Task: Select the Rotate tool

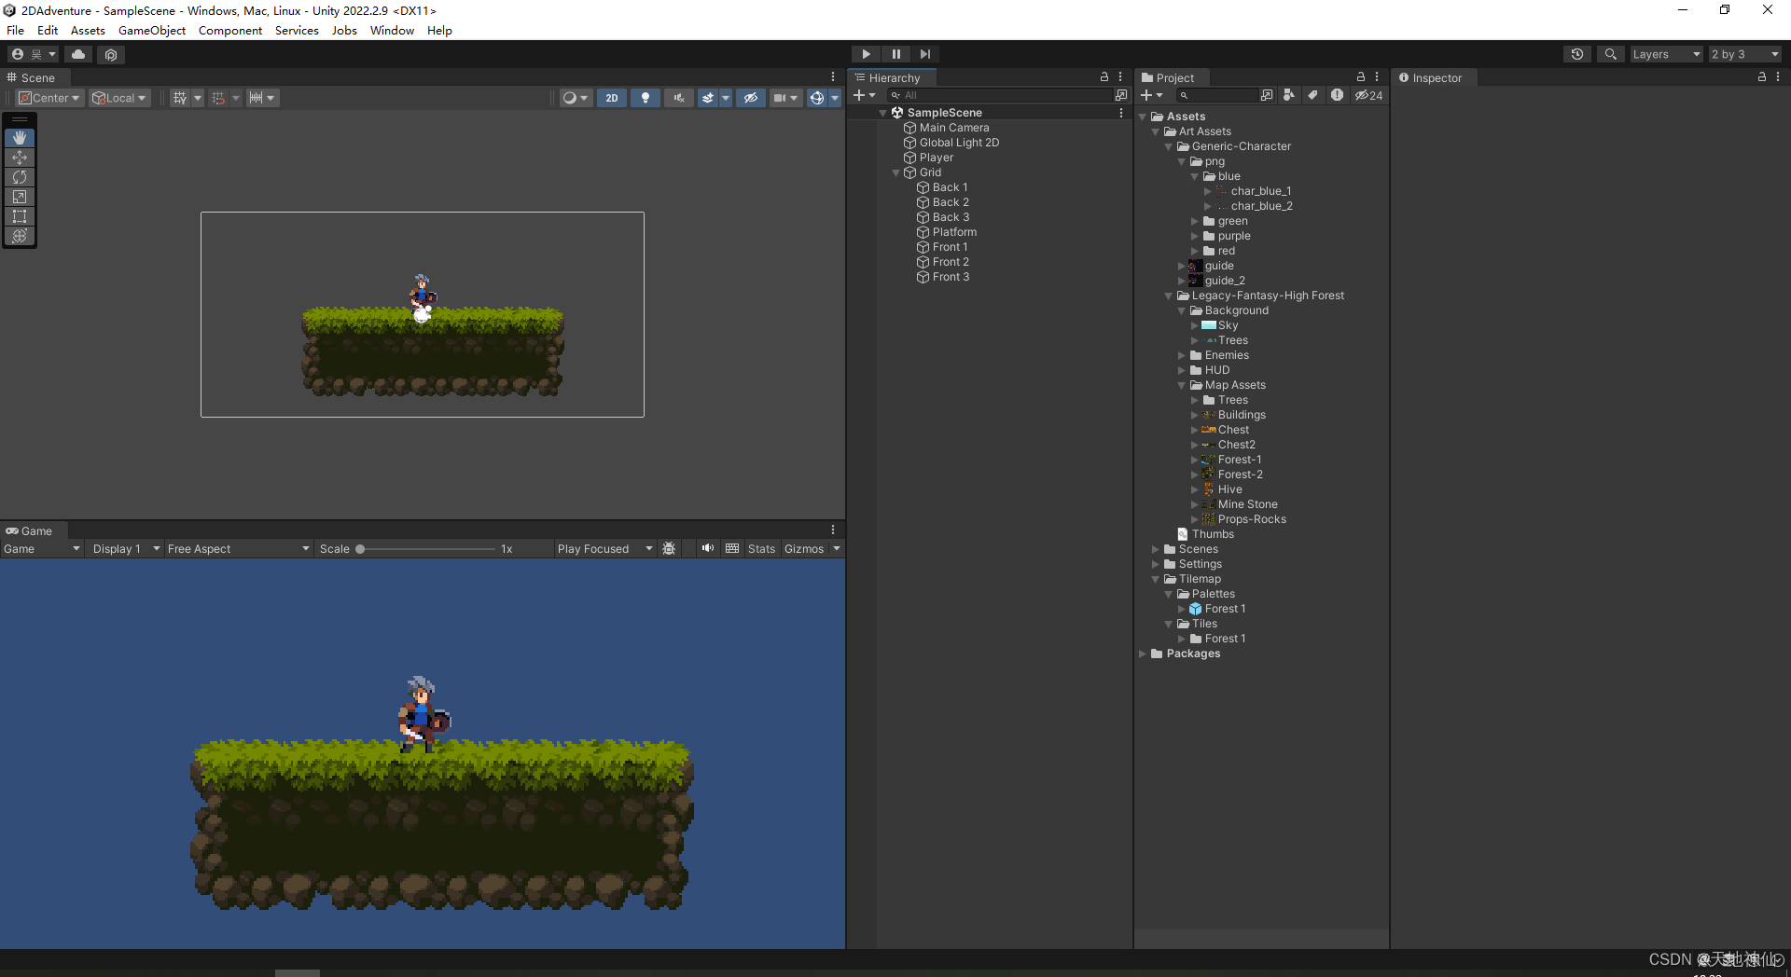Action: tap(20, 177)
